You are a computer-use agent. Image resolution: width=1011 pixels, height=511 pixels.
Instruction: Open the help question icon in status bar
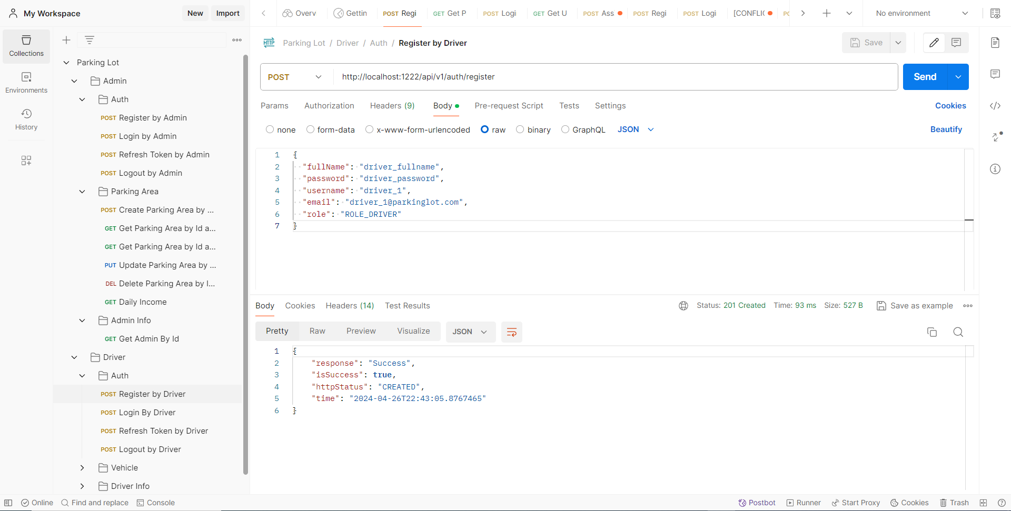pos(1002,503)
